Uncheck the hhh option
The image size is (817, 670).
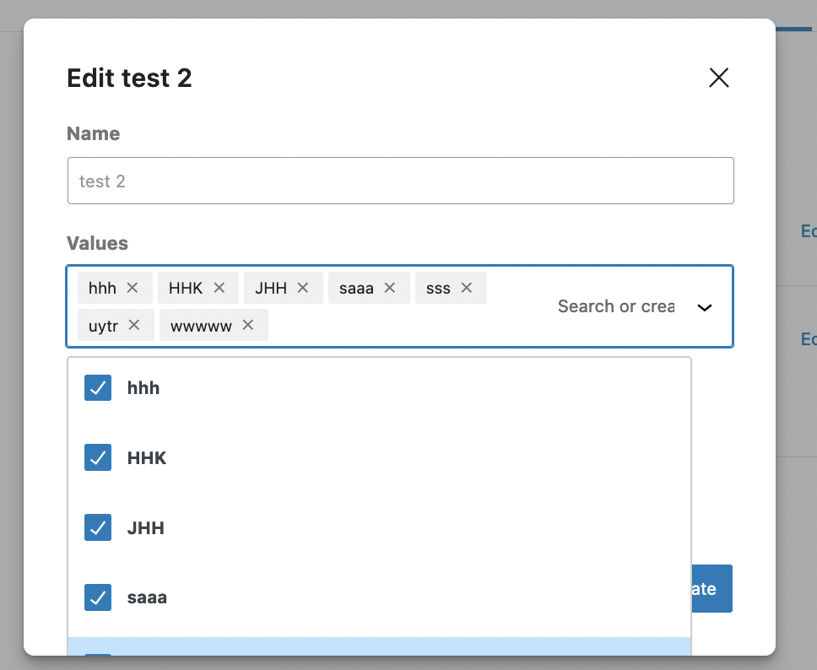coord(97,387)
